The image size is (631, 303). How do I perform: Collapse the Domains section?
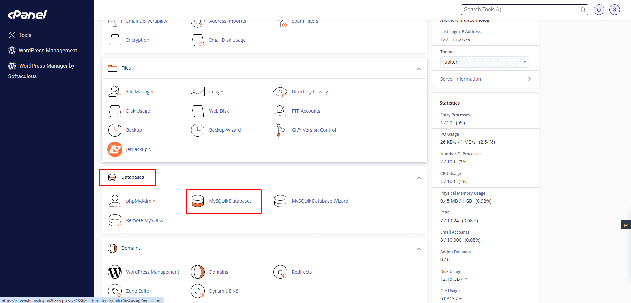(x=419, y=249)
